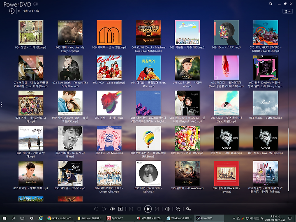Select 076 헤이즈 pink hand cover

point(227,68)
